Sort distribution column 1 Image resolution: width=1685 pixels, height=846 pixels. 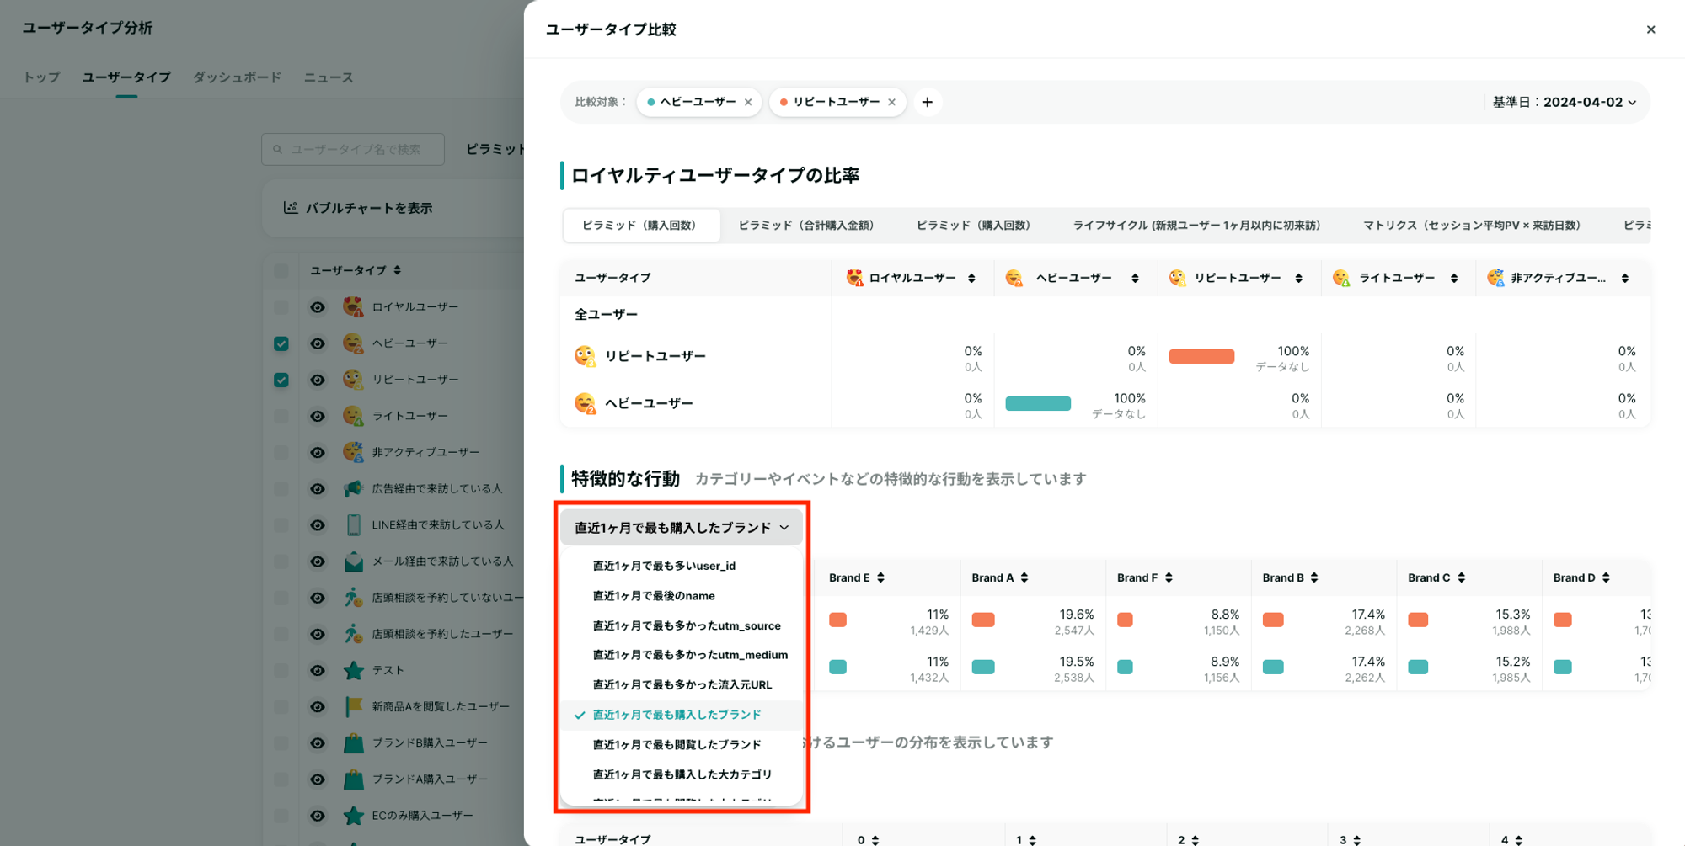point(1032,840)
